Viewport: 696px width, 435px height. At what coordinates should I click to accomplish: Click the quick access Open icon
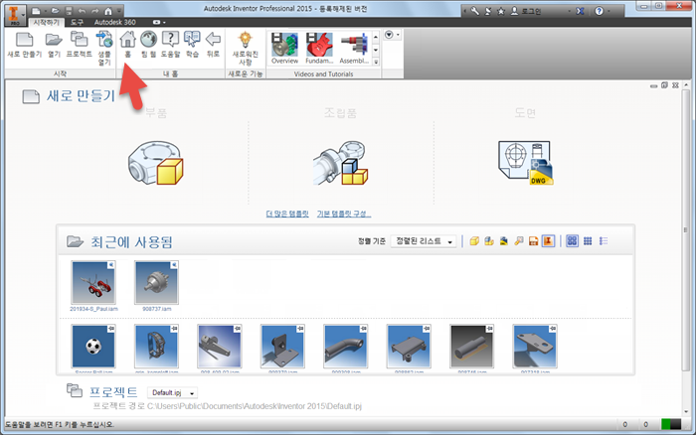point(55,11)
